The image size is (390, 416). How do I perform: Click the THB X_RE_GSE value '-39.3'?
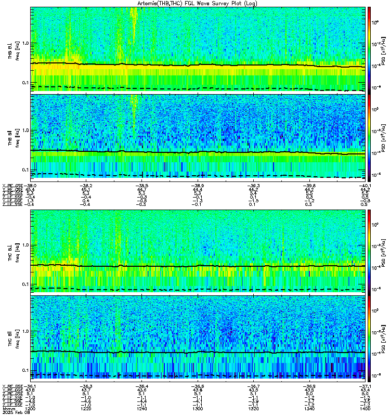[253, 186]
